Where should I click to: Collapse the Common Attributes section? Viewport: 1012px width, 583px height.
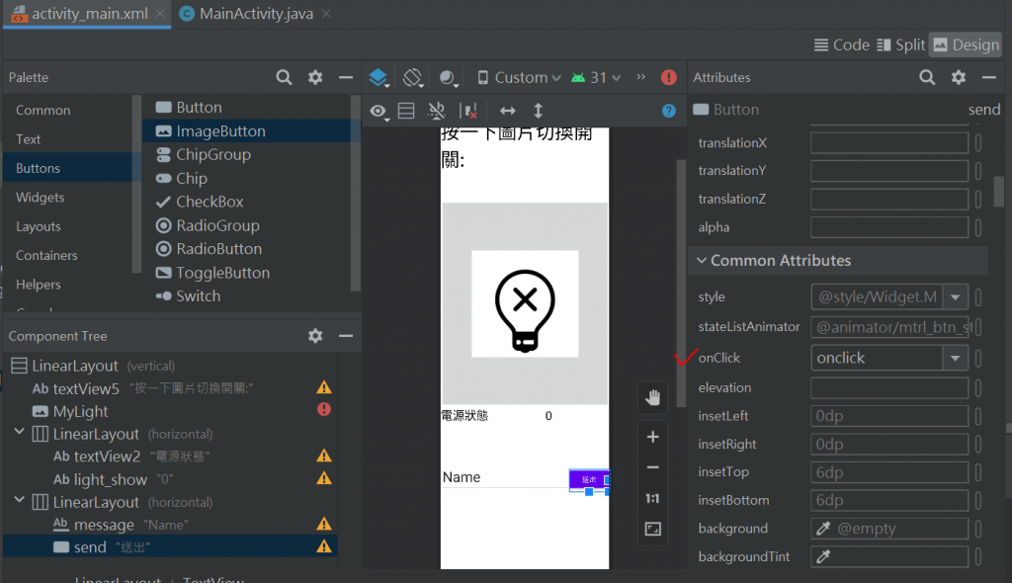point(702,260)
